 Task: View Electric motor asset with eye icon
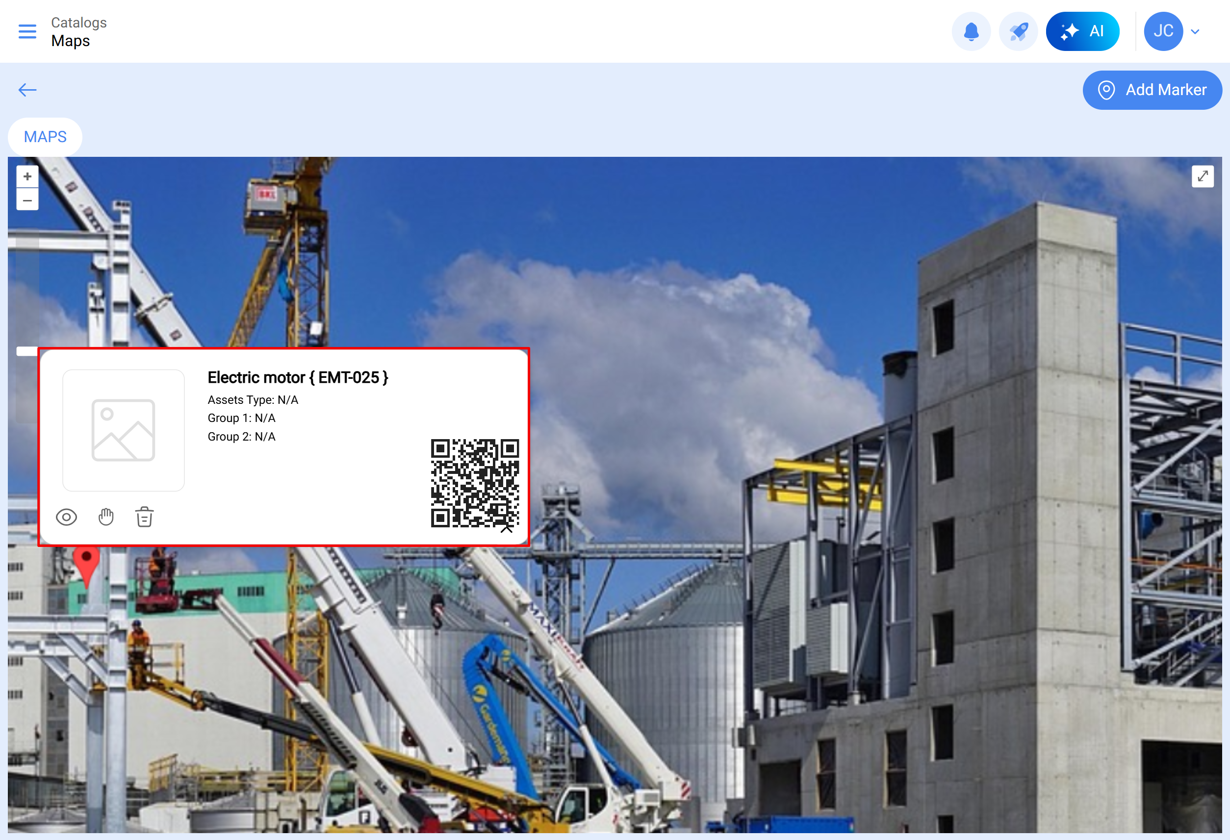(x=66, y=517)
